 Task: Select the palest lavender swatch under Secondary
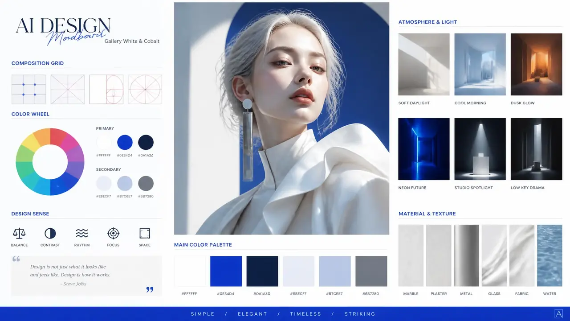click(x=104, y=183)
